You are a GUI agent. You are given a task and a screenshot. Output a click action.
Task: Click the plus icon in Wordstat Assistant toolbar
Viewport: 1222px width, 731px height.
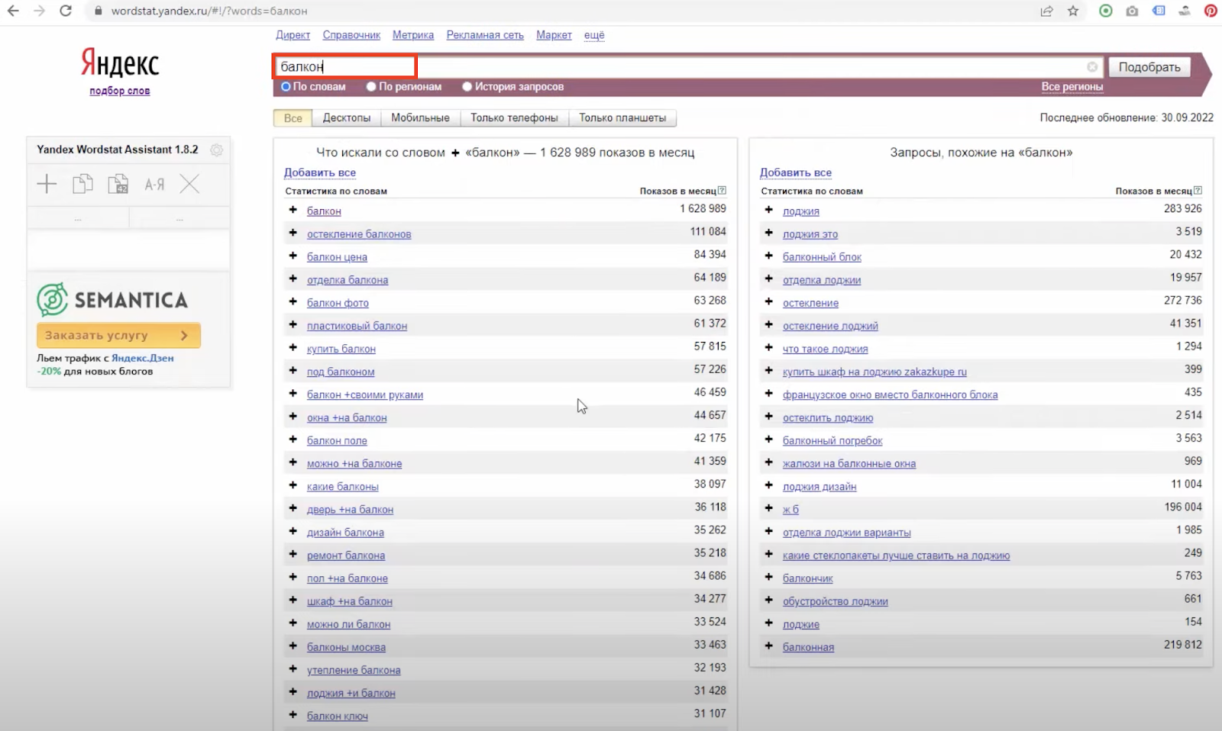click(47, 184)
